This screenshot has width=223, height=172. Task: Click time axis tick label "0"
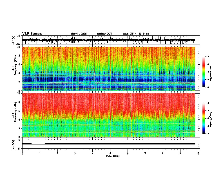[22, 153]
